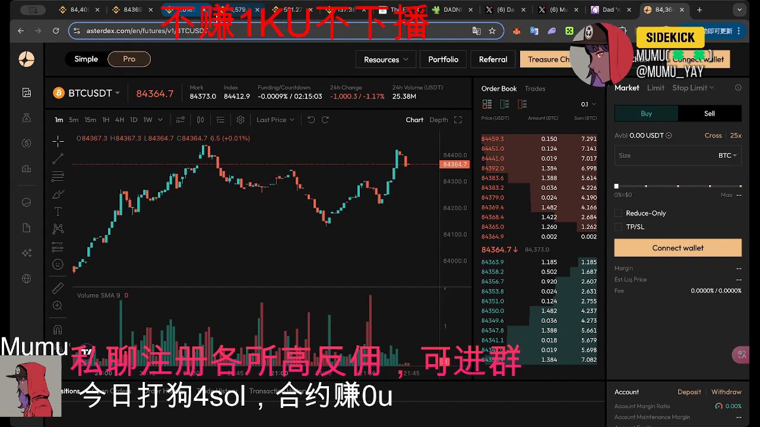Bookmark this page with star icon
Image resolution: width=760 pixels, height=427 pixels.
pyautogui.click(x=492, y=31)
